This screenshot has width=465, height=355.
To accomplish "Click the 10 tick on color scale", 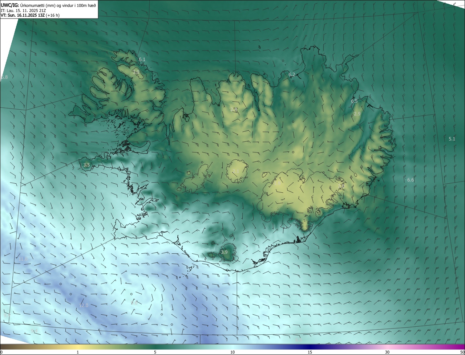I will click(232, 352).
